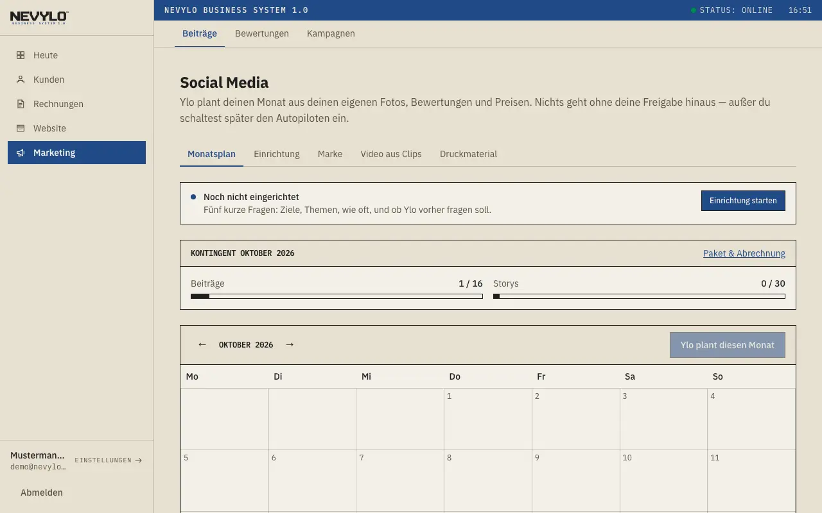Click the OKTOBER 2026 month label
The height and width of the screenshot is (513, 822).
pos(246,345)
